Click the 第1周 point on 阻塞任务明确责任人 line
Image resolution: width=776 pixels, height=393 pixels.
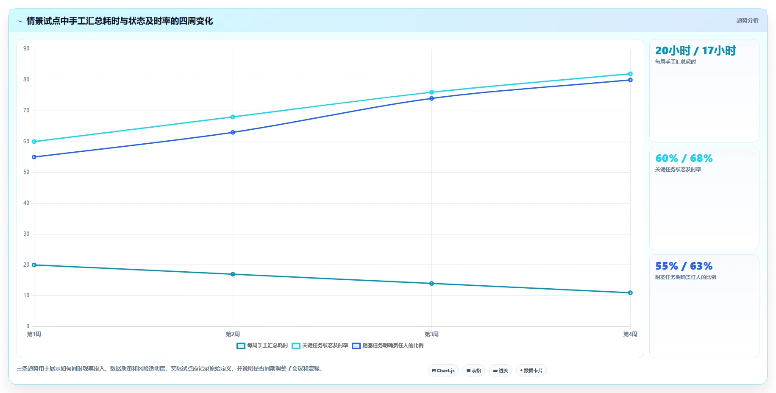click(34, 157)
